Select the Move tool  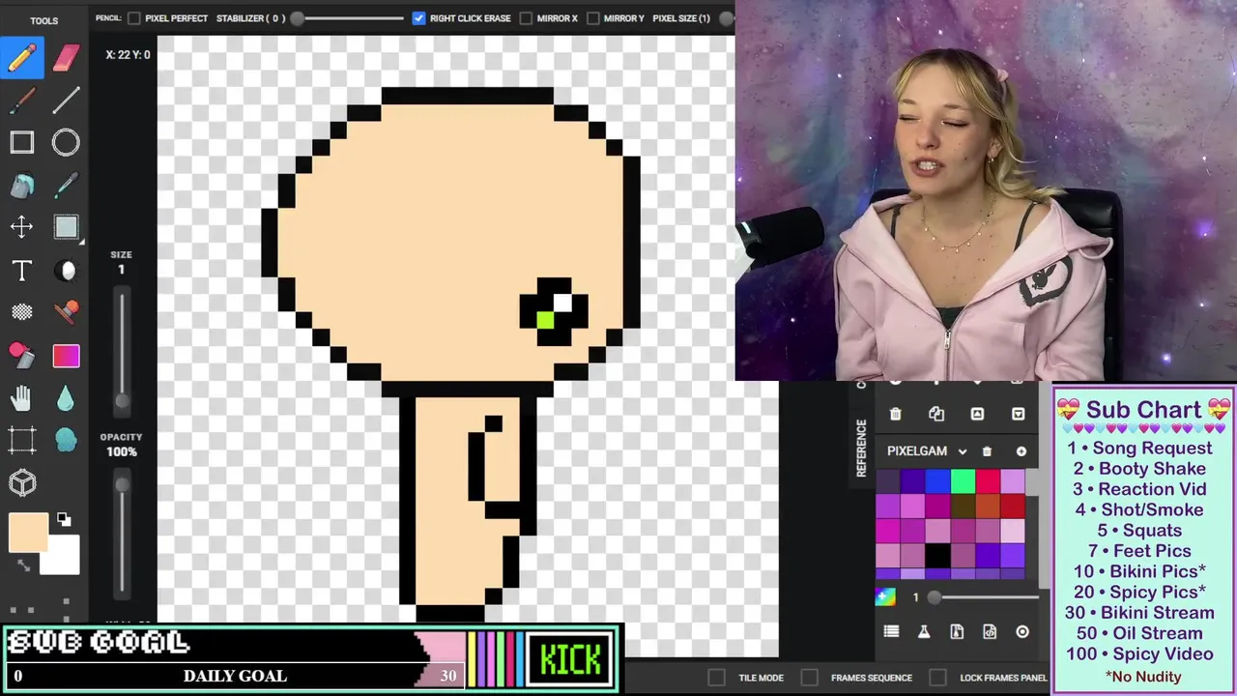click(21, 227)
